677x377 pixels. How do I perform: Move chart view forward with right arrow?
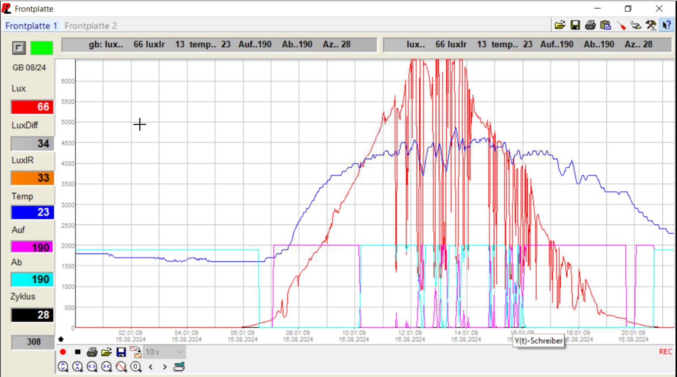coord(164,367)
